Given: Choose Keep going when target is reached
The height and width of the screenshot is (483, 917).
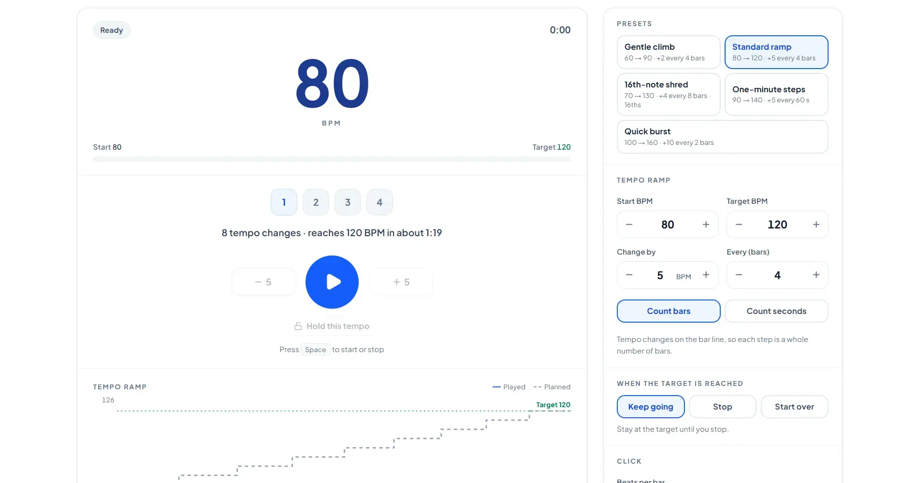Looking at the screenshot, I should click(651, 407).
